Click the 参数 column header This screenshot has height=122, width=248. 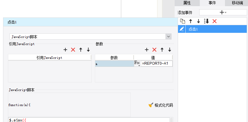(x=114, y=58)
